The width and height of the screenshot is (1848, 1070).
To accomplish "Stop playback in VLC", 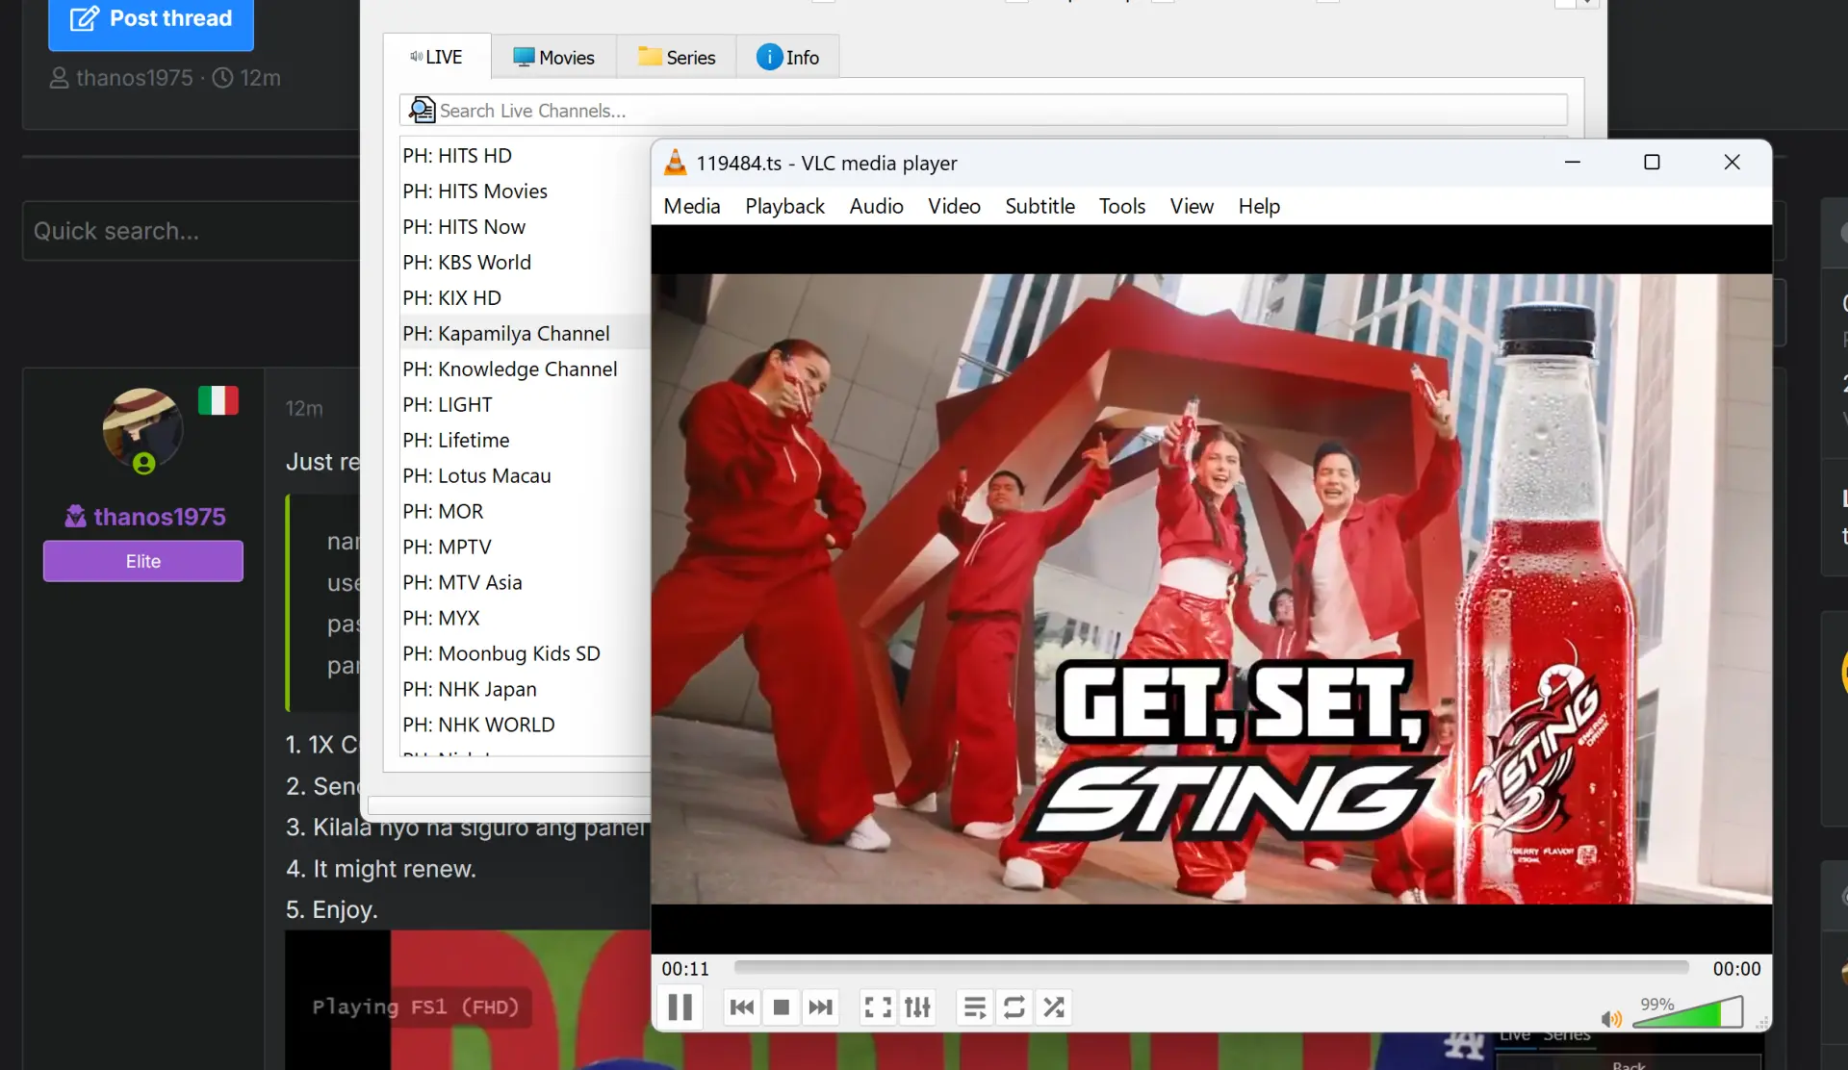I will [x=782, y=1007].
